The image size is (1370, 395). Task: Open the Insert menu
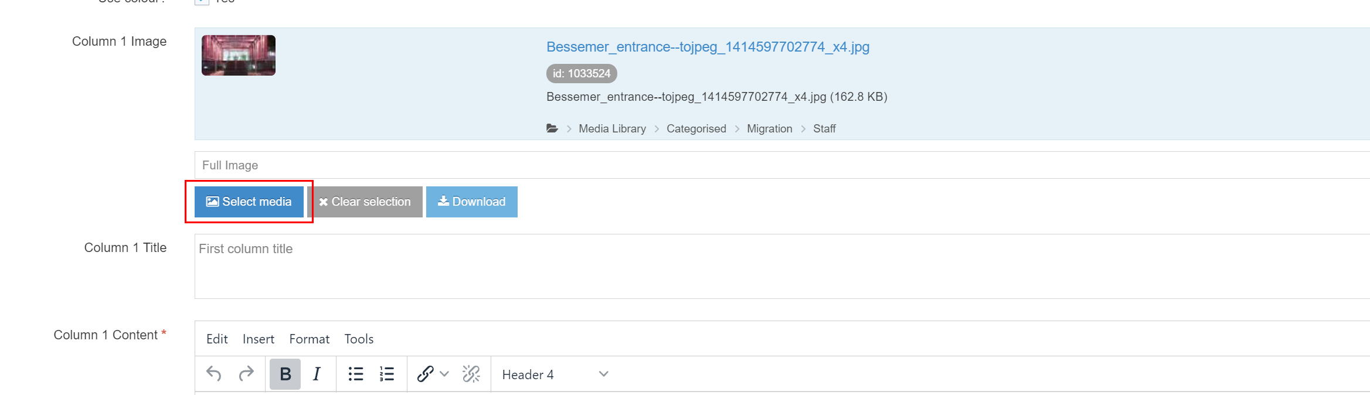tap(258, 339)
